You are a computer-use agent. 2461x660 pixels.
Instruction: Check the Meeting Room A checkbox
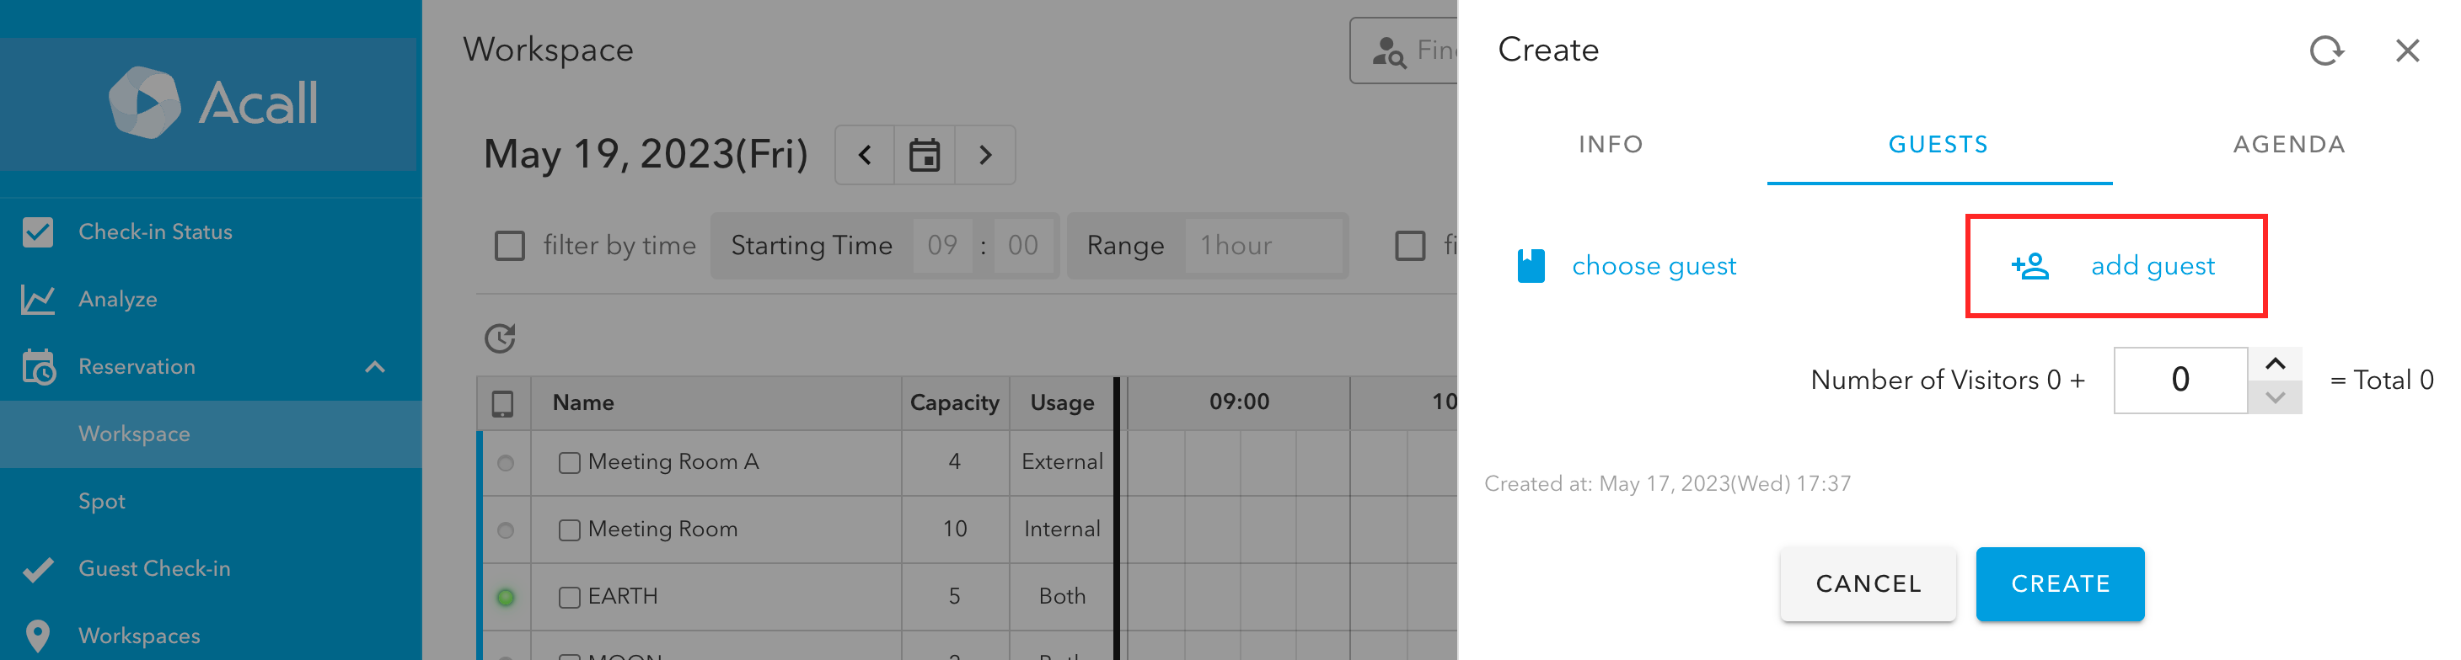[x=570, y=462]
